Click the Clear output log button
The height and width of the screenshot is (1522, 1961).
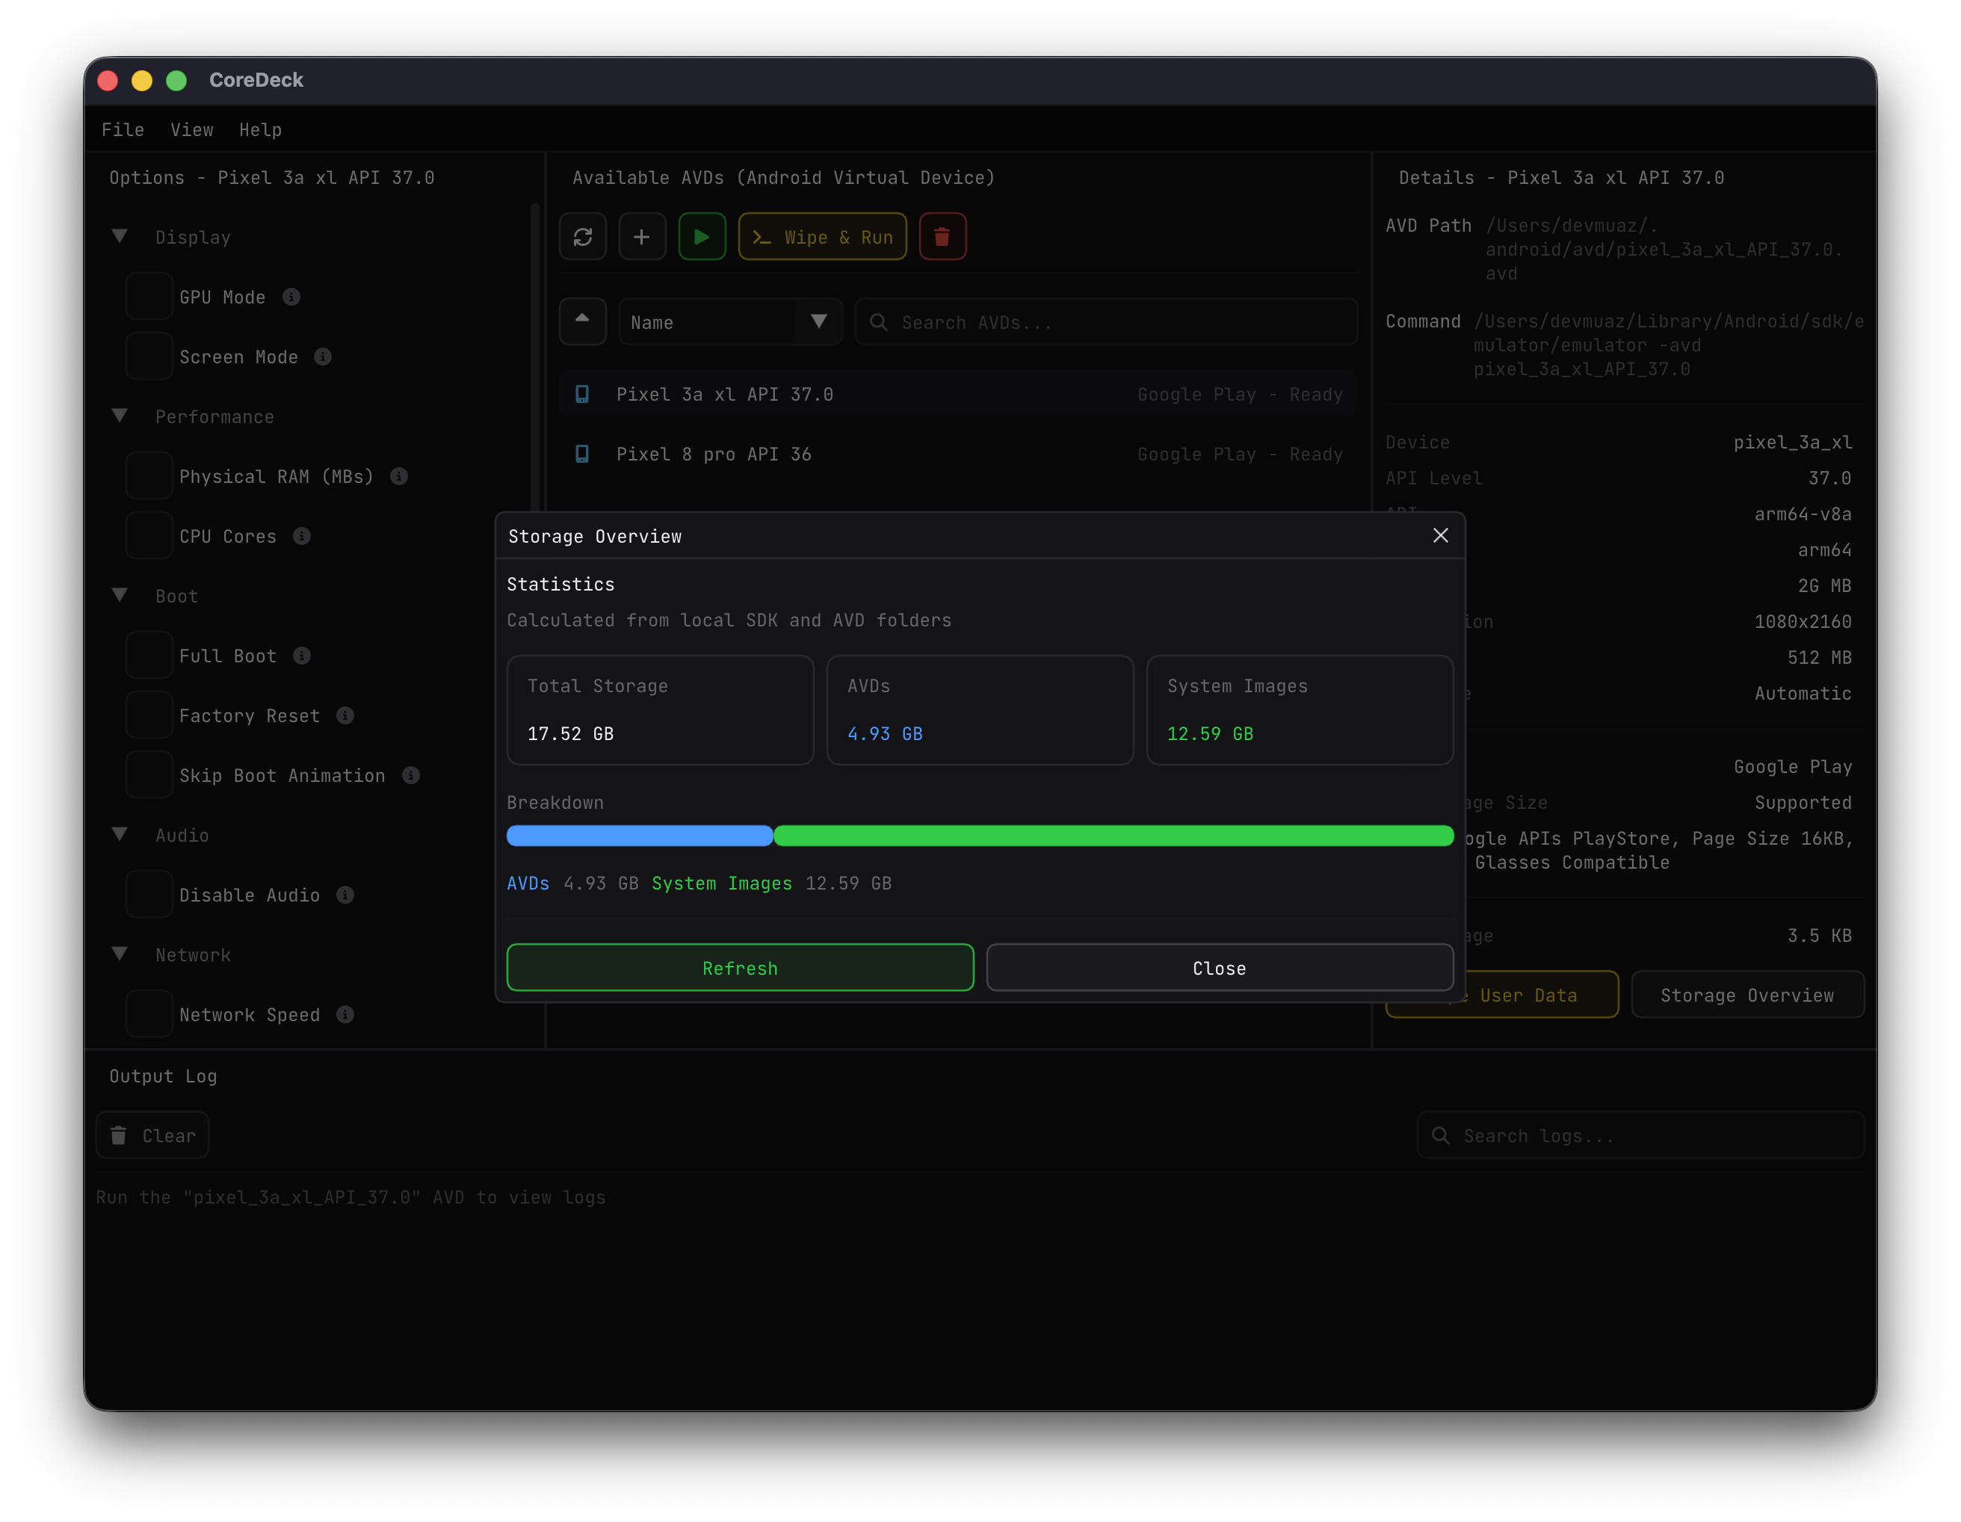coord(152,1136)
